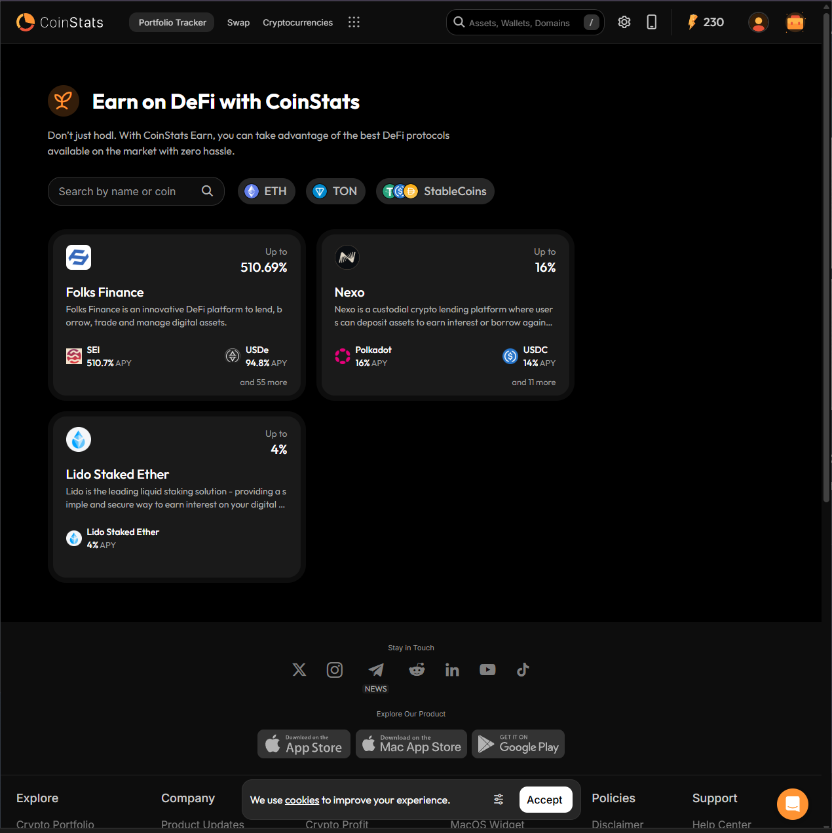
Task: Open the TikTok social link
Action: tap(523, 670)
